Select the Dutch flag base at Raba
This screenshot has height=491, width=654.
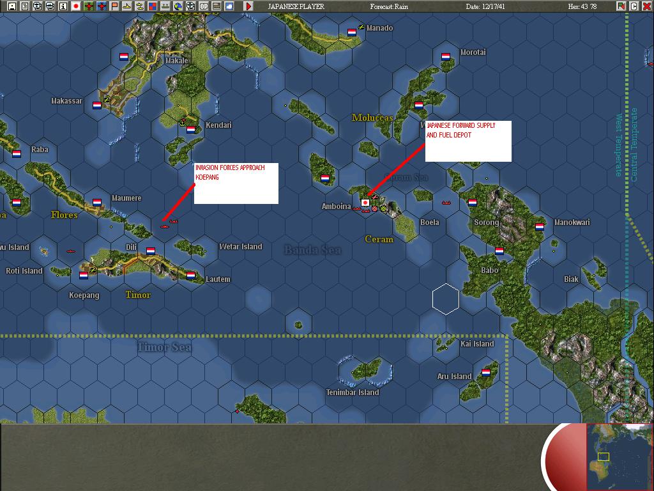pyautogui.click(x=17, y=154)
